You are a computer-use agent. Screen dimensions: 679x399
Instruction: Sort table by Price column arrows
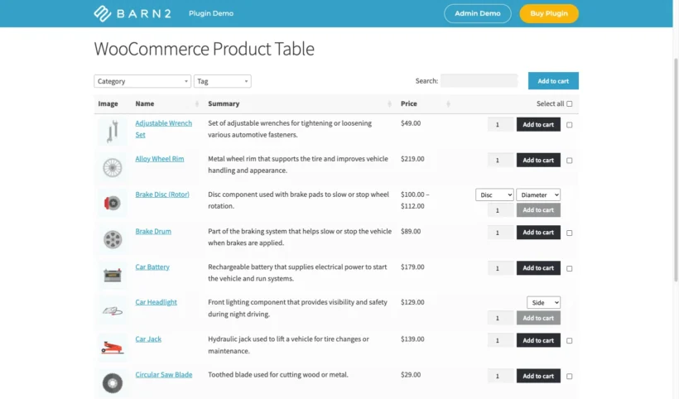click(x=448, y=103)
